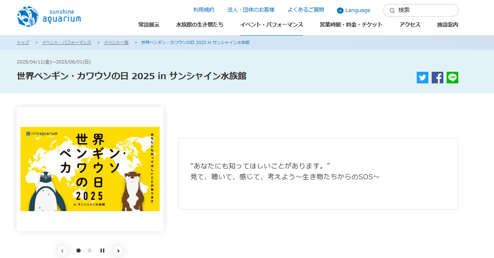Image resolution: width=494 pixels, height=258 pixels.
Task: Share the event via LINE
Action: [452, 78]
